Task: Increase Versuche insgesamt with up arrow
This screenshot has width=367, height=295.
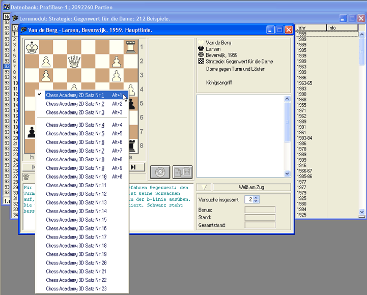Action: pyautogui.click(x=256, y=198)
